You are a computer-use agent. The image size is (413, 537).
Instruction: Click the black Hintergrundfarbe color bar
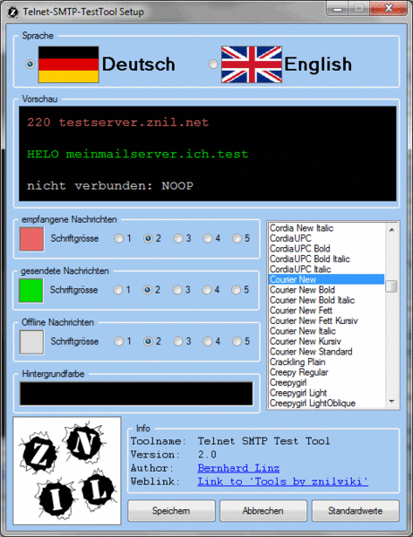136,394
